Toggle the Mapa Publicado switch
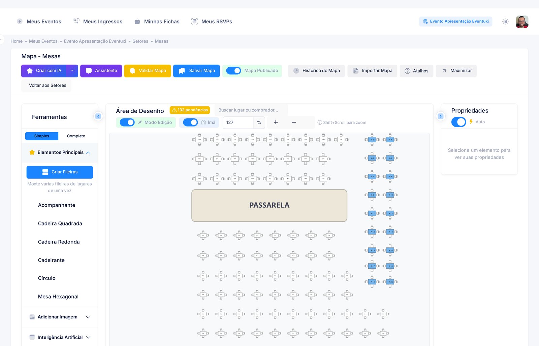The image size is (539, 346). tap(233, 71)
